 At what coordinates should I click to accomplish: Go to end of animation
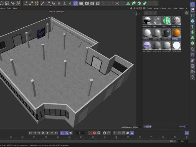[x=56, y=133]
